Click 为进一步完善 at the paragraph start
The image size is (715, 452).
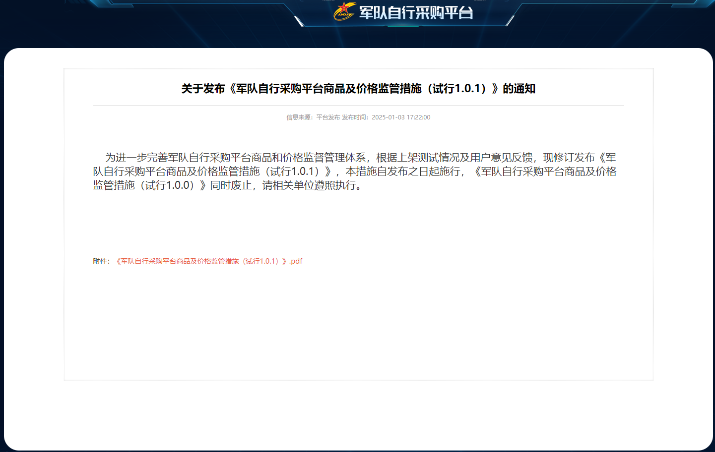(x=136, y=158)
